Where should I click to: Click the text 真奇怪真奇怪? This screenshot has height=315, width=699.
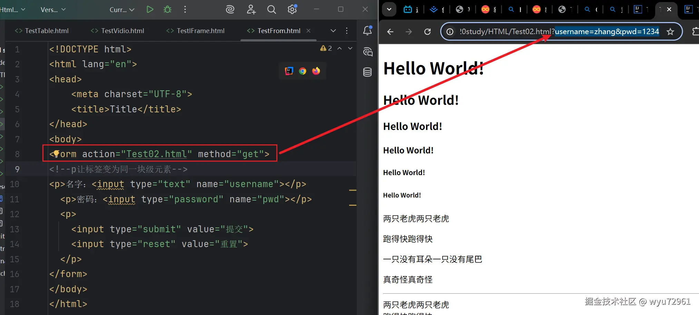408,280
